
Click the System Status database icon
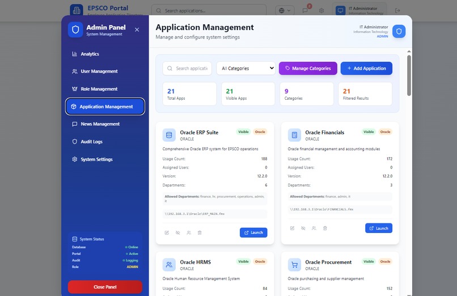click(x=75, y=239)
